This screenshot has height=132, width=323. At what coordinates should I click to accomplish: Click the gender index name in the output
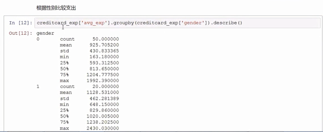coord(45,33)
